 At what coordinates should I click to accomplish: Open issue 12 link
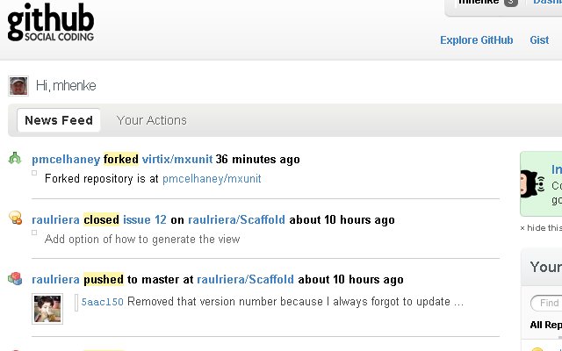(x=145, y=219)
